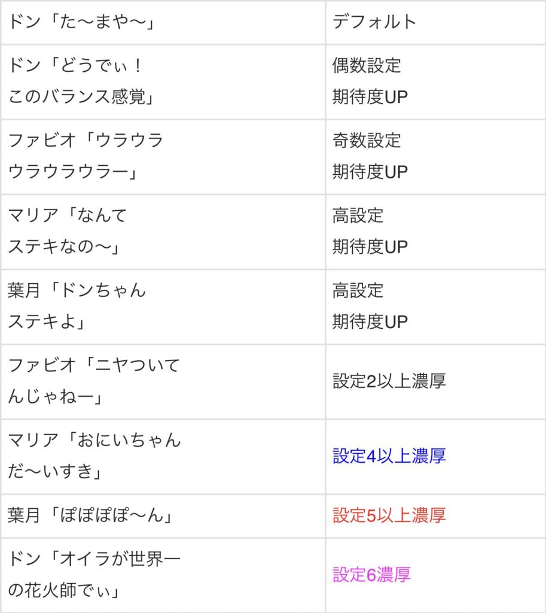Click ファビオ「ニヤついてんじゃねー」 cell
This screenshot has width=546, height=613.
163,382
